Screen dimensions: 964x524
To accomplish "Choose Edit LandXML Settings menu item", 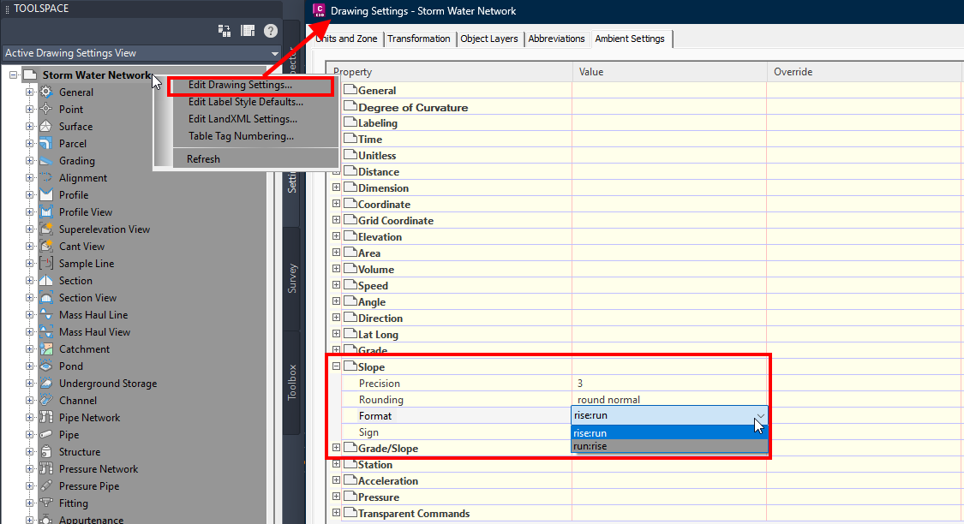I will [242, 119].
